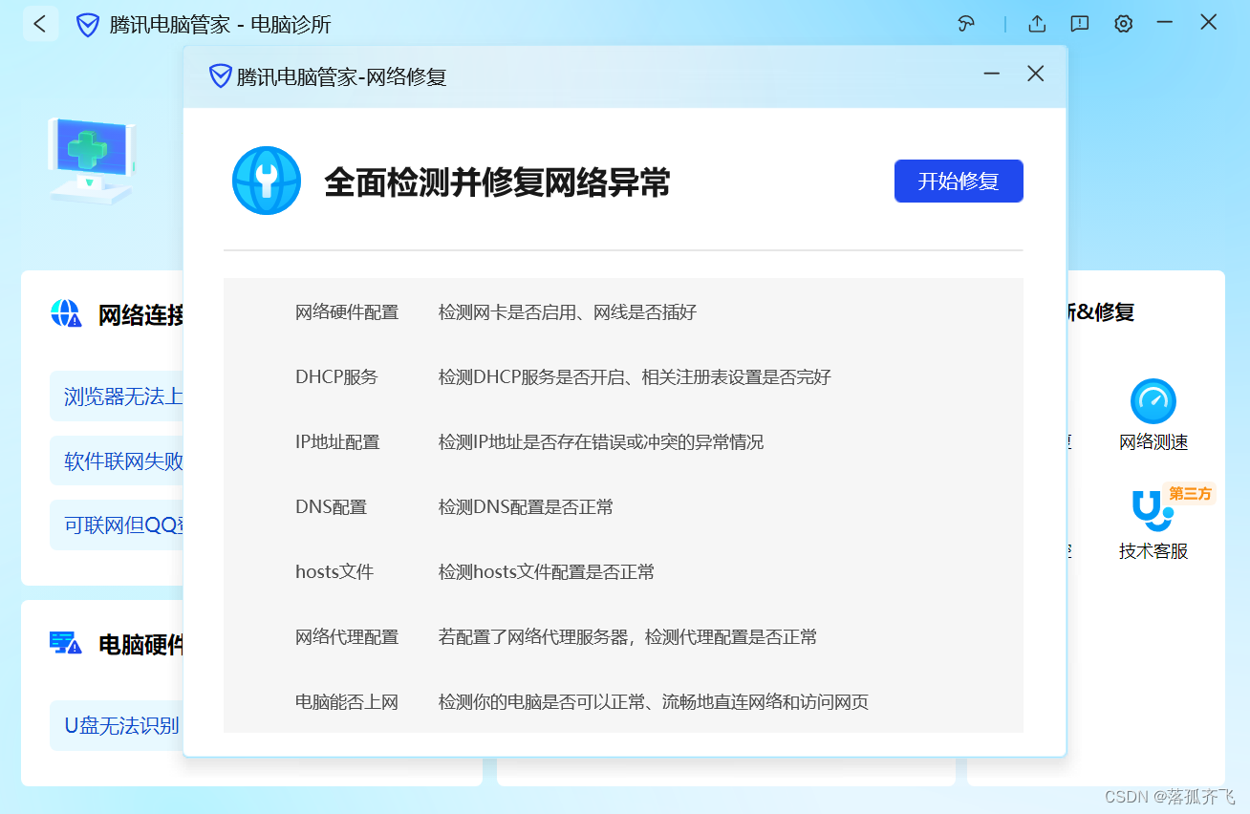This screenshot has width=1250, height=814.
Task: Click the upload share icon in title bar
Action: coord(1037,24)
